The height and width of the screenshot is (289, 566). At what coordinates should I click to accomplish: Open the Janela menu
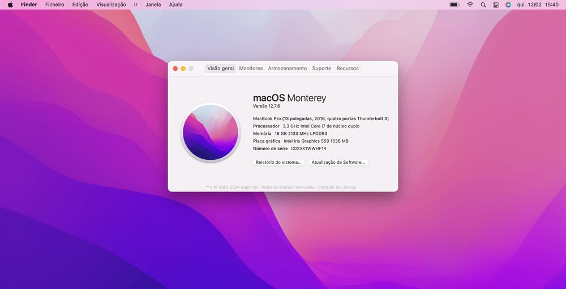[153, 5]
